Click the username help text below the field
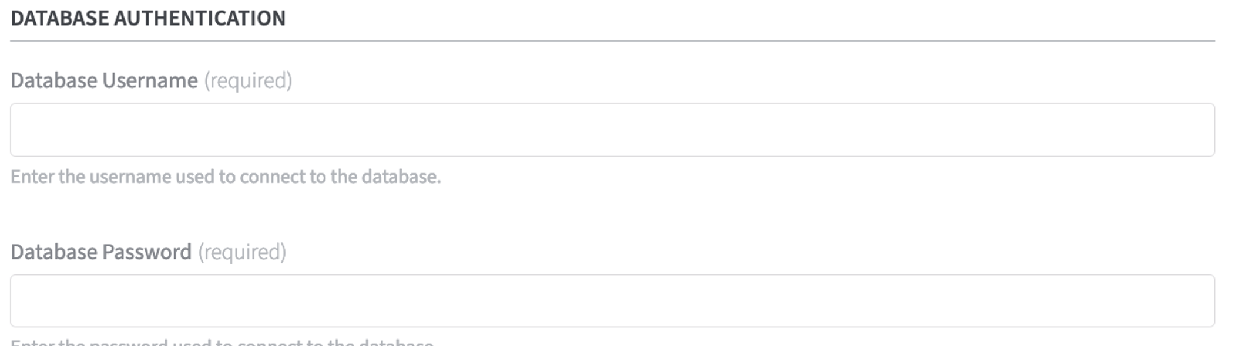 tap(226, 177)
